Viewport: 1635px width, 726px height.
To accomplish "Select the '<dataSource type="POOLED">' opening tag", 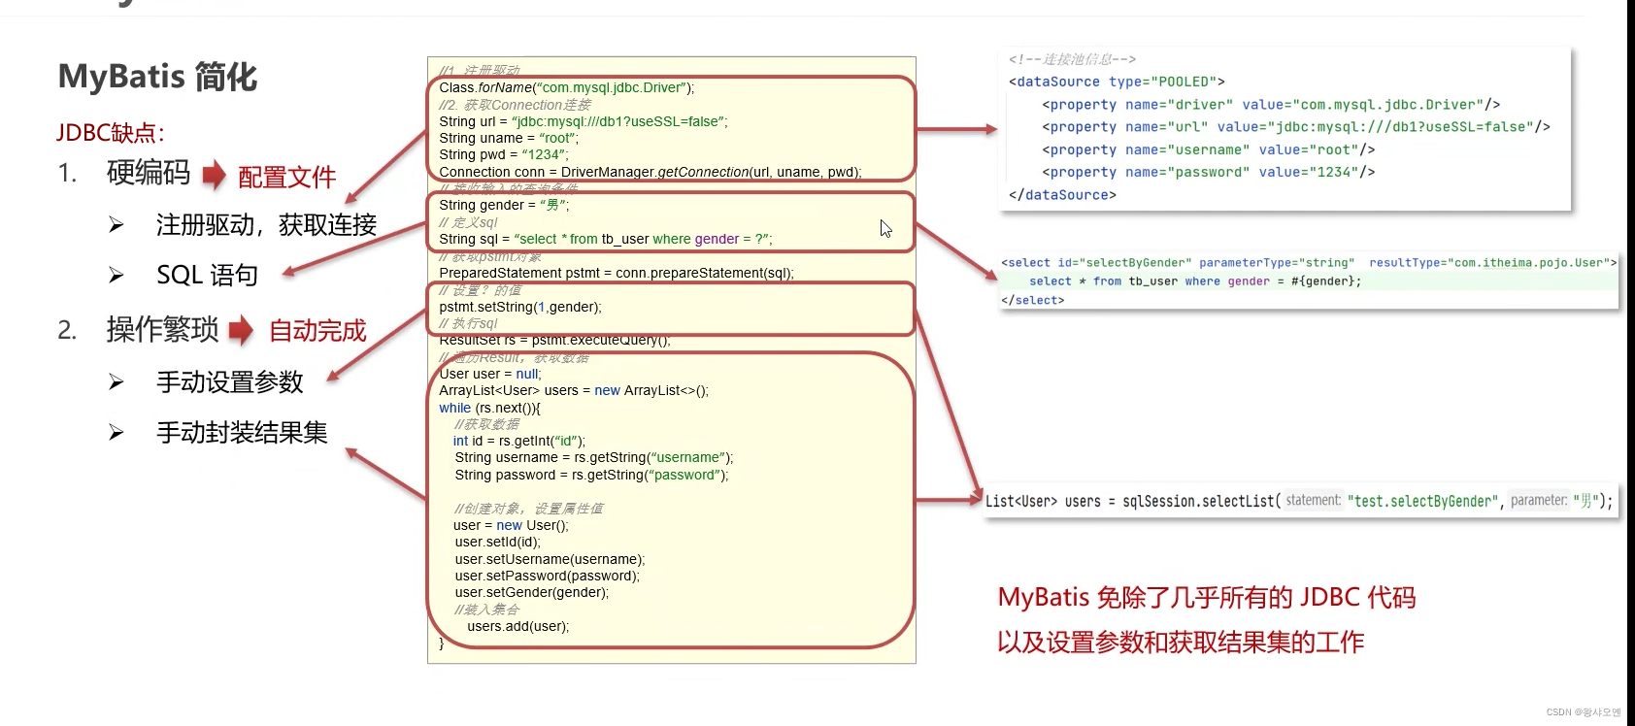I will pyautogui.click(x=1117, y=82).
